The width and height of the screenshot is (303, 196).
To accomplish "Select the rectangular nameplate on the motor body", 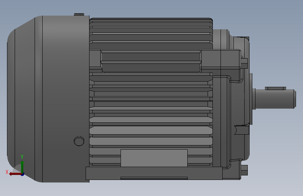I will pyautogui.click(x=154, y=158).
